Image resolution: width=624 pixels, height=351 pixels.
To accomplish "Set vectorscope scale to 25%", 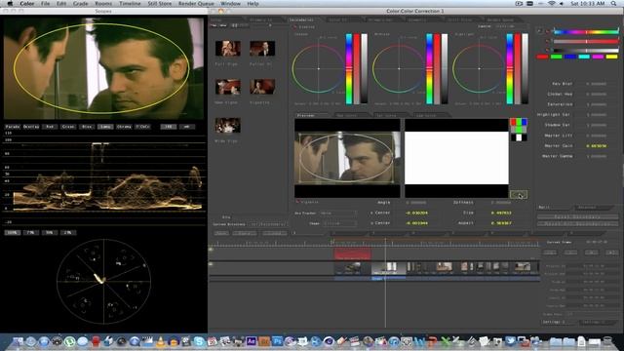I will [67, 232].
